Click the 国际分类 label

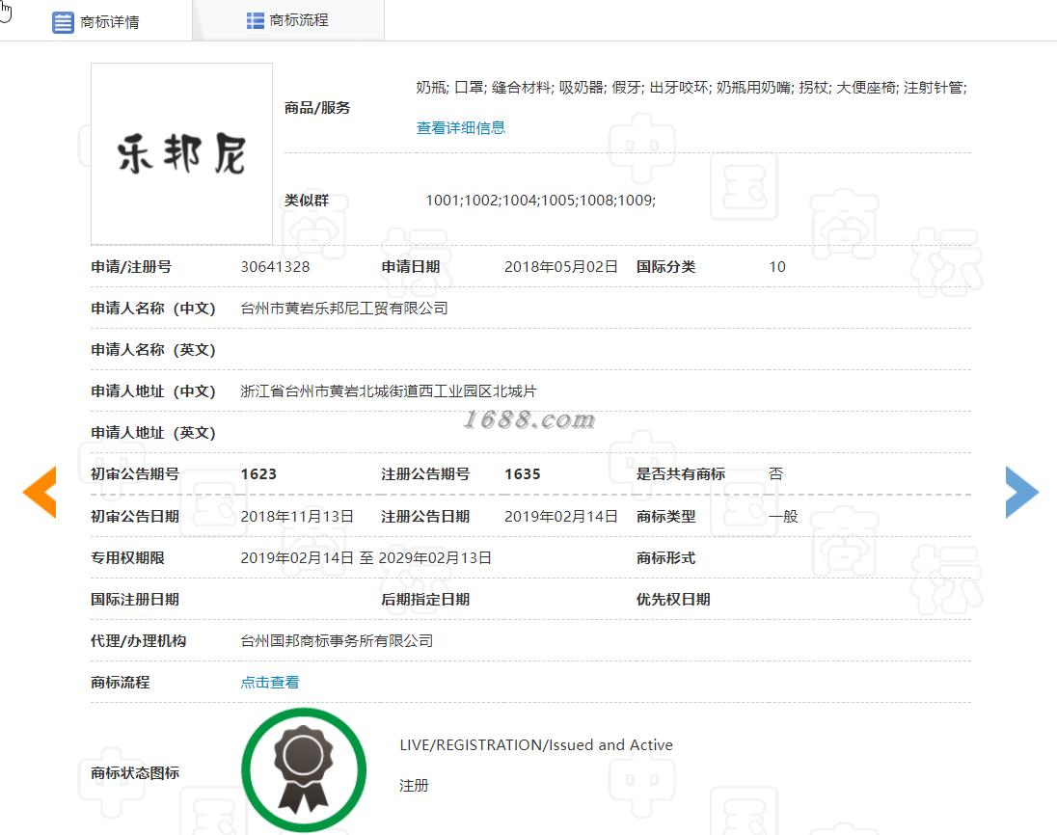666,267
